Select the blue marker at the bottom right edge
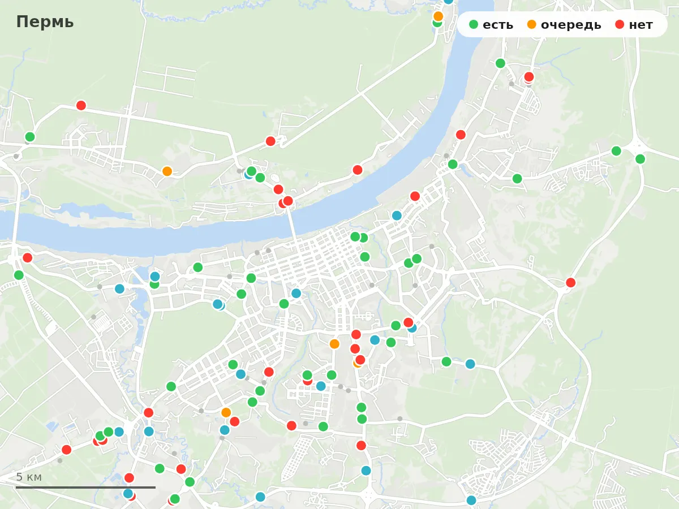Viewport: 679px width, 509px height. (471, 500)
